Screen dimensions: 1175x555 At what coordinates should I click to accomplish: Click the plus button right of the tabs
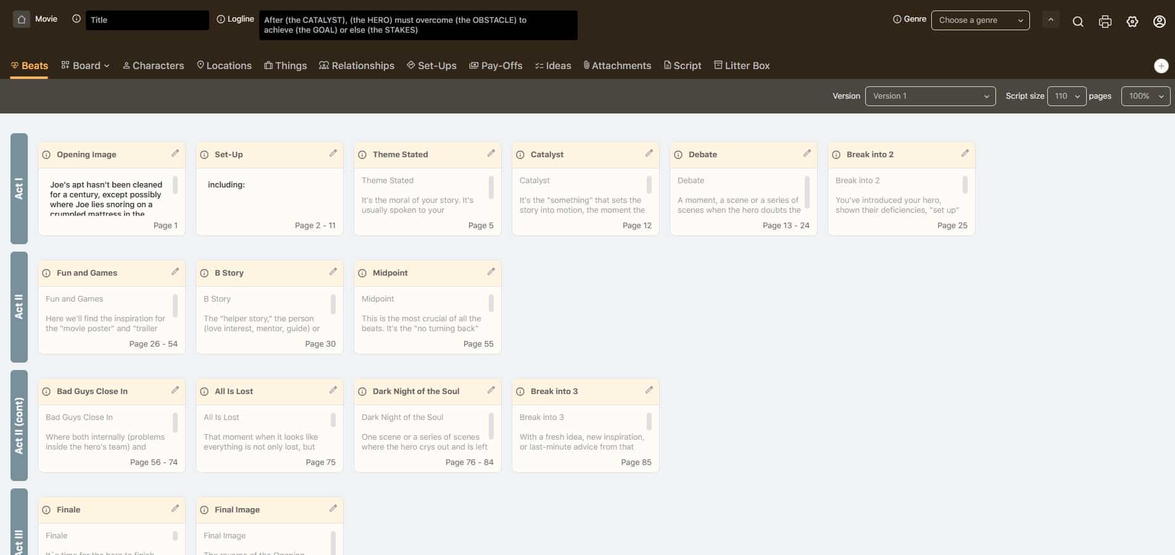tap(1161, 66)
